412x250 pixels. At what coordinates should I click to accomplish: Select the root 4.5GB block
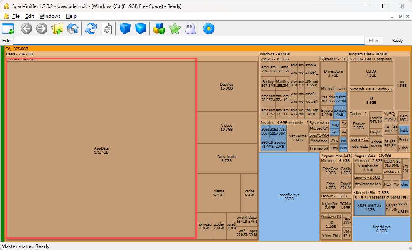402,83
